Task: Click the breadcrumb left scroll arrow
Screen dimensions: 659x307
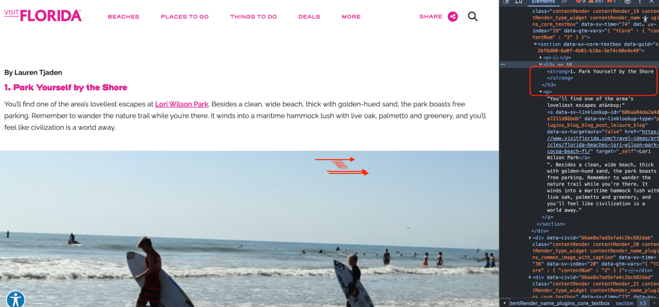Action: pyautogui.click(x=504, y=302)
